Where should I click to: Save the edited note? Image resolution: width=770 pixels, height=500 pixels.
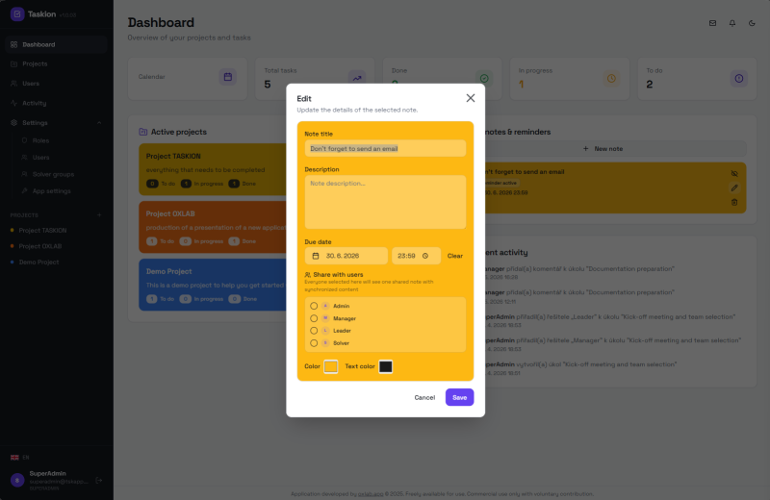coord(459,397)
